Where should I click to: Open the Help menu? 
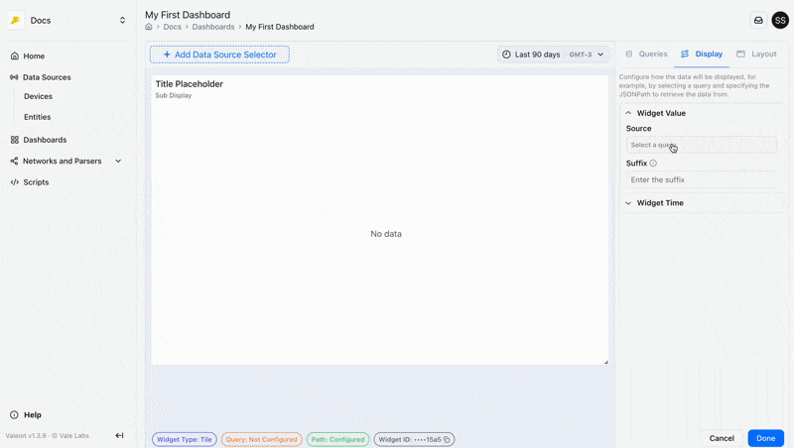33,415
